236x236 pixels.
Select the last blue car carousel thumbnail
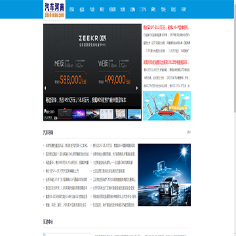[x=134, y=114]
